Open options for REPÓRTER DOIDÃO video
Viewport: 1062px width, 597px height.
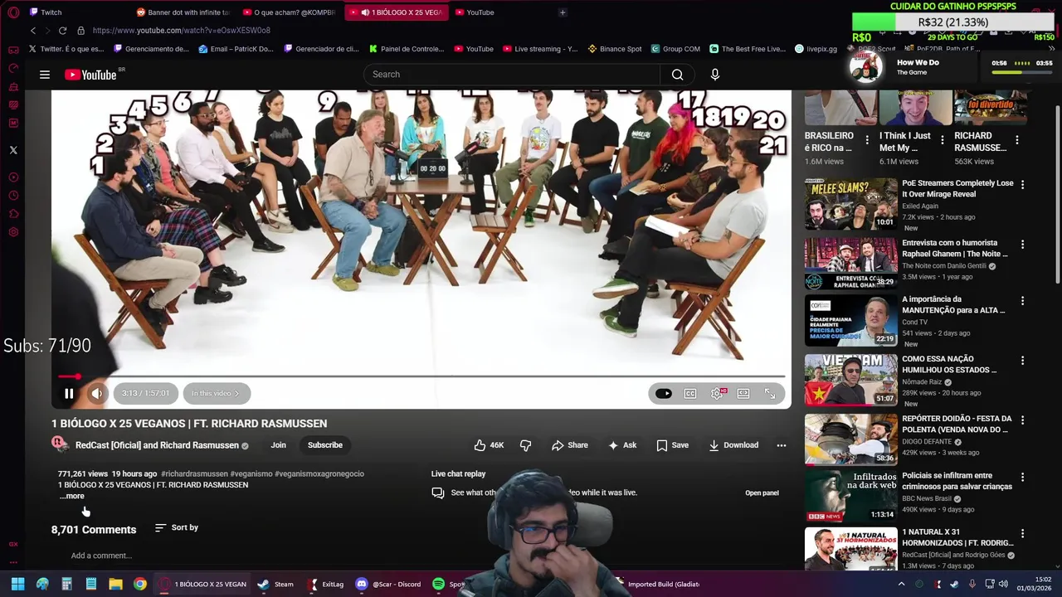(1022, 420)
